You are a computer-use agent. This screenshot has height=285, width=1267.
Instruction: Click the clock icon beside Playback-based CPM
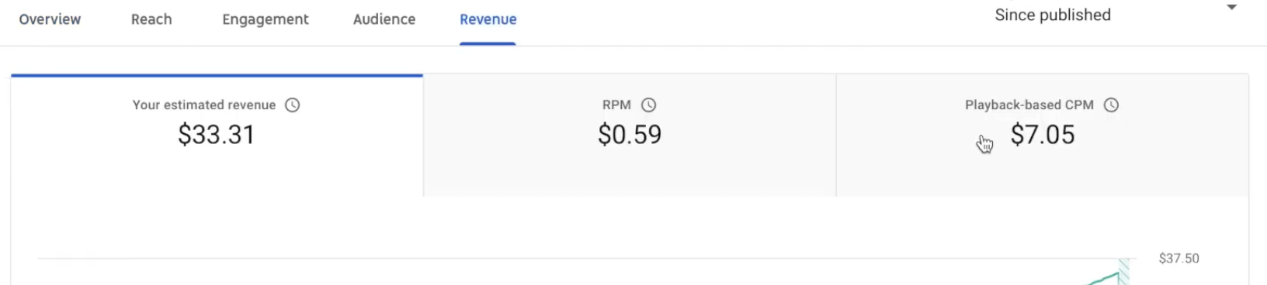(1112, 105)
